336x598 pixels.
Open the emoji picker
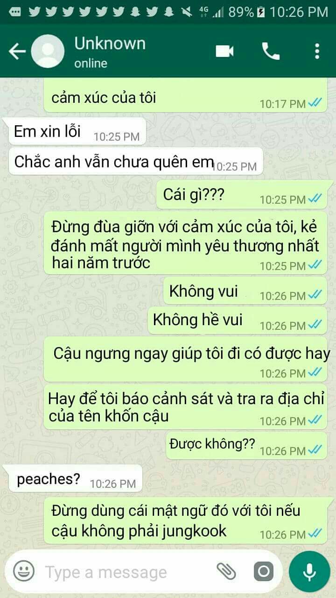click(x=23, y=571)
